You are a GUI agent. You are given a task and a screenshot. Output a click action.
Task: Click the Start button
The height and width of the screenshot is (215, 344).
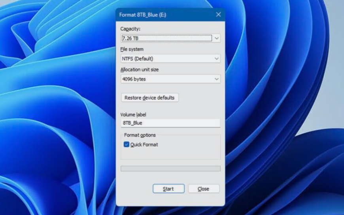click(168, 189)
